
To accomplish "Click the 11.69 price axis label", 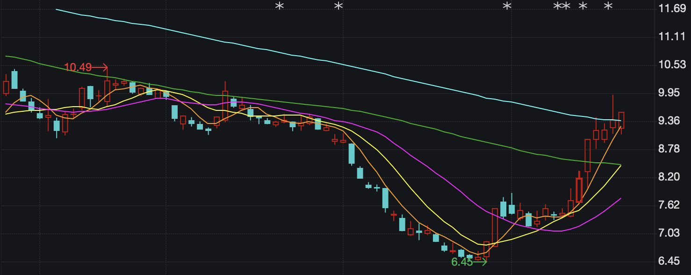I will pyautogui.click(x=671, y=8).
